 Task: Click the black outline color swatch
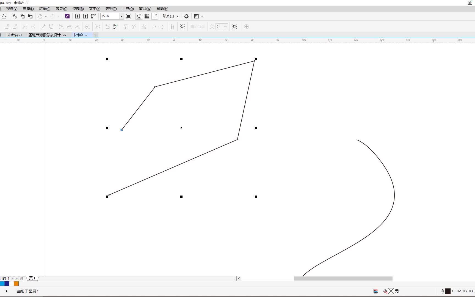[448, 291]
